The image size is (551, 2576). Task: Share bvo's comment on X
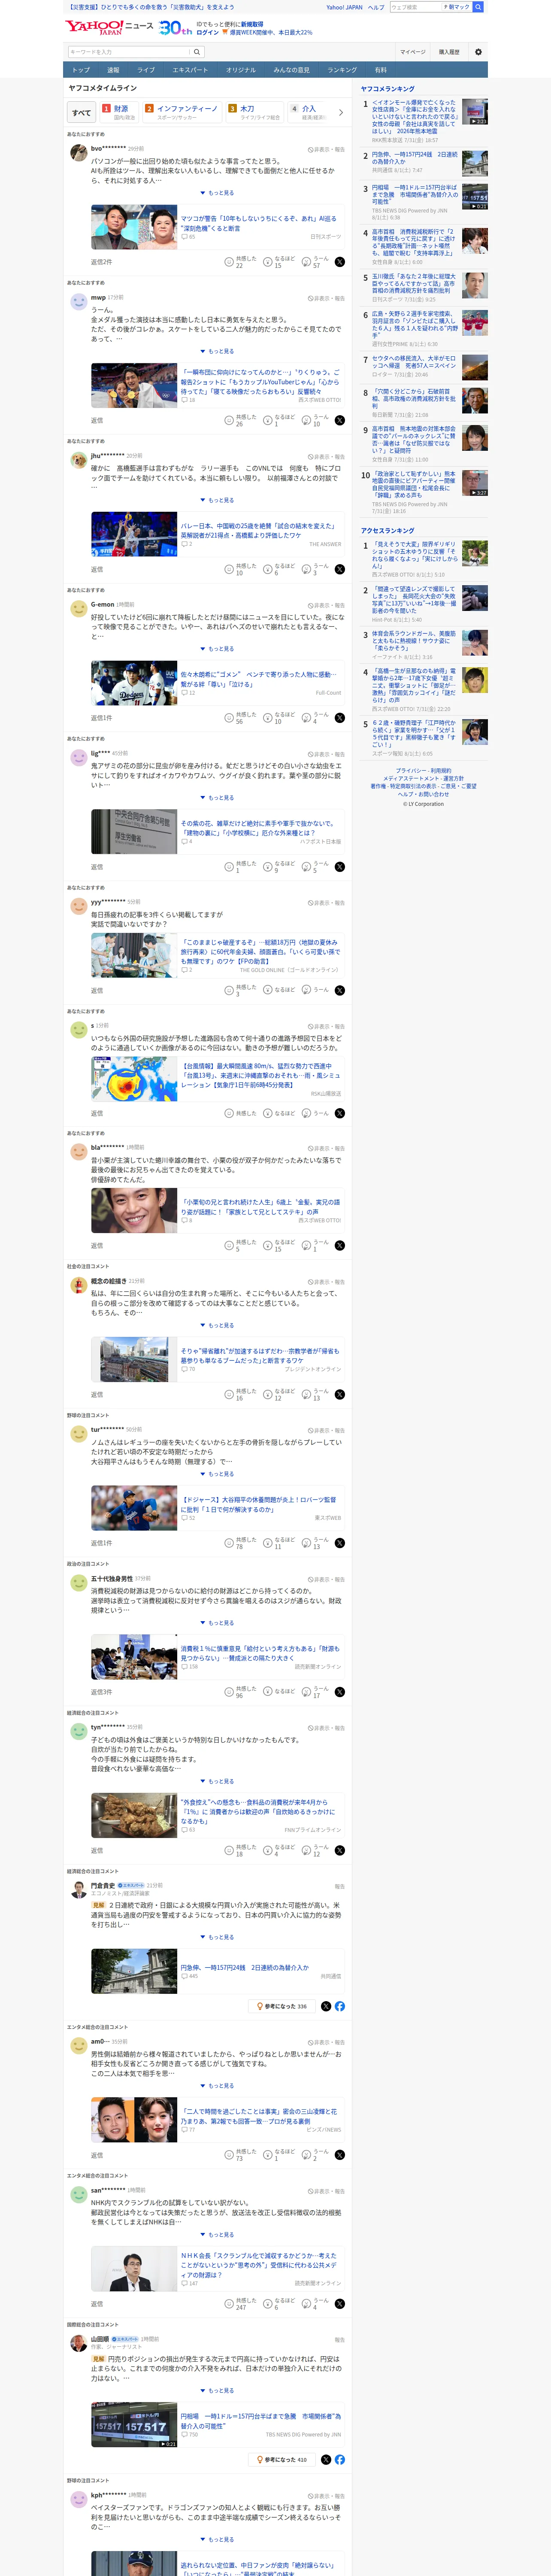(x=340, y=262)
